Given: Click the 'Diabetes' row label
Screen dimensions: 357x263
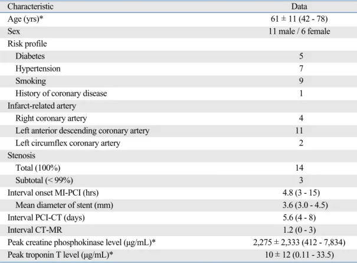Looking at the screenshot, I should (x=30, y=56).
